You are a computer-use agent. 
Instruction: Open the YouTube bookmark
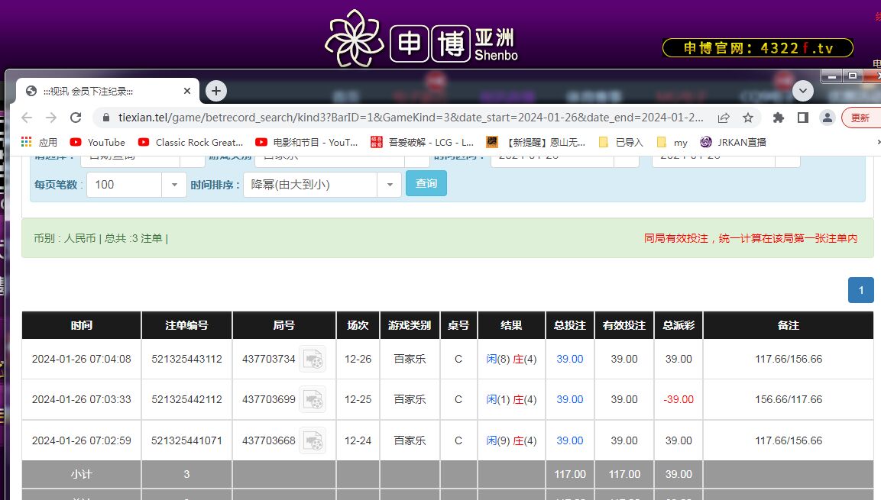pos(98,142)
